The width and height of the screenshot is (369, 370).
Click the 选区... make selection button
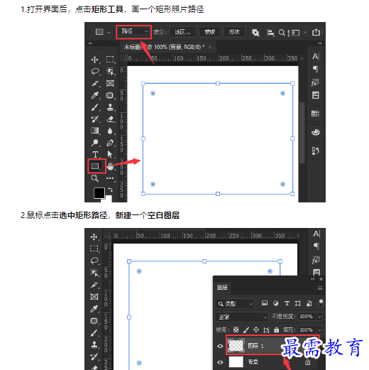[x=182, y=32]
